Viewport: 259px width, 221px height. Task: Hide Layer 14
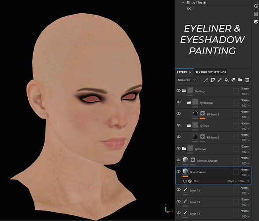pyautogui.click(x=179, y=201)
